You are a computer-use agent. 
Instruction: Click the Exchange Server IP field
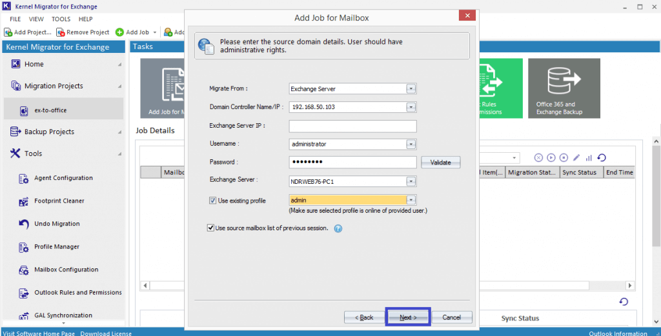[353, 126]
